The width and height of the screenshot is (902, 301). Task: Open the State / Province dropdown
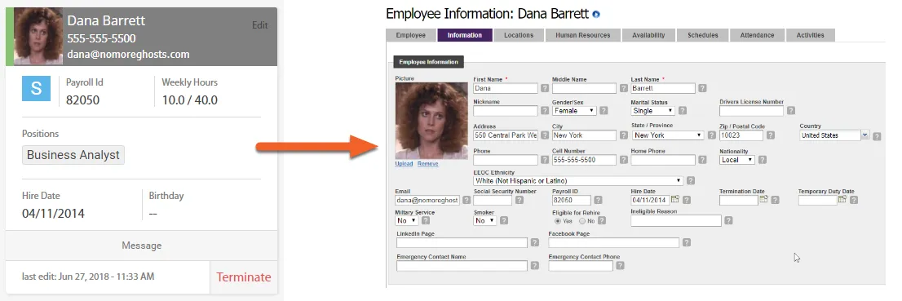(667, 136)
